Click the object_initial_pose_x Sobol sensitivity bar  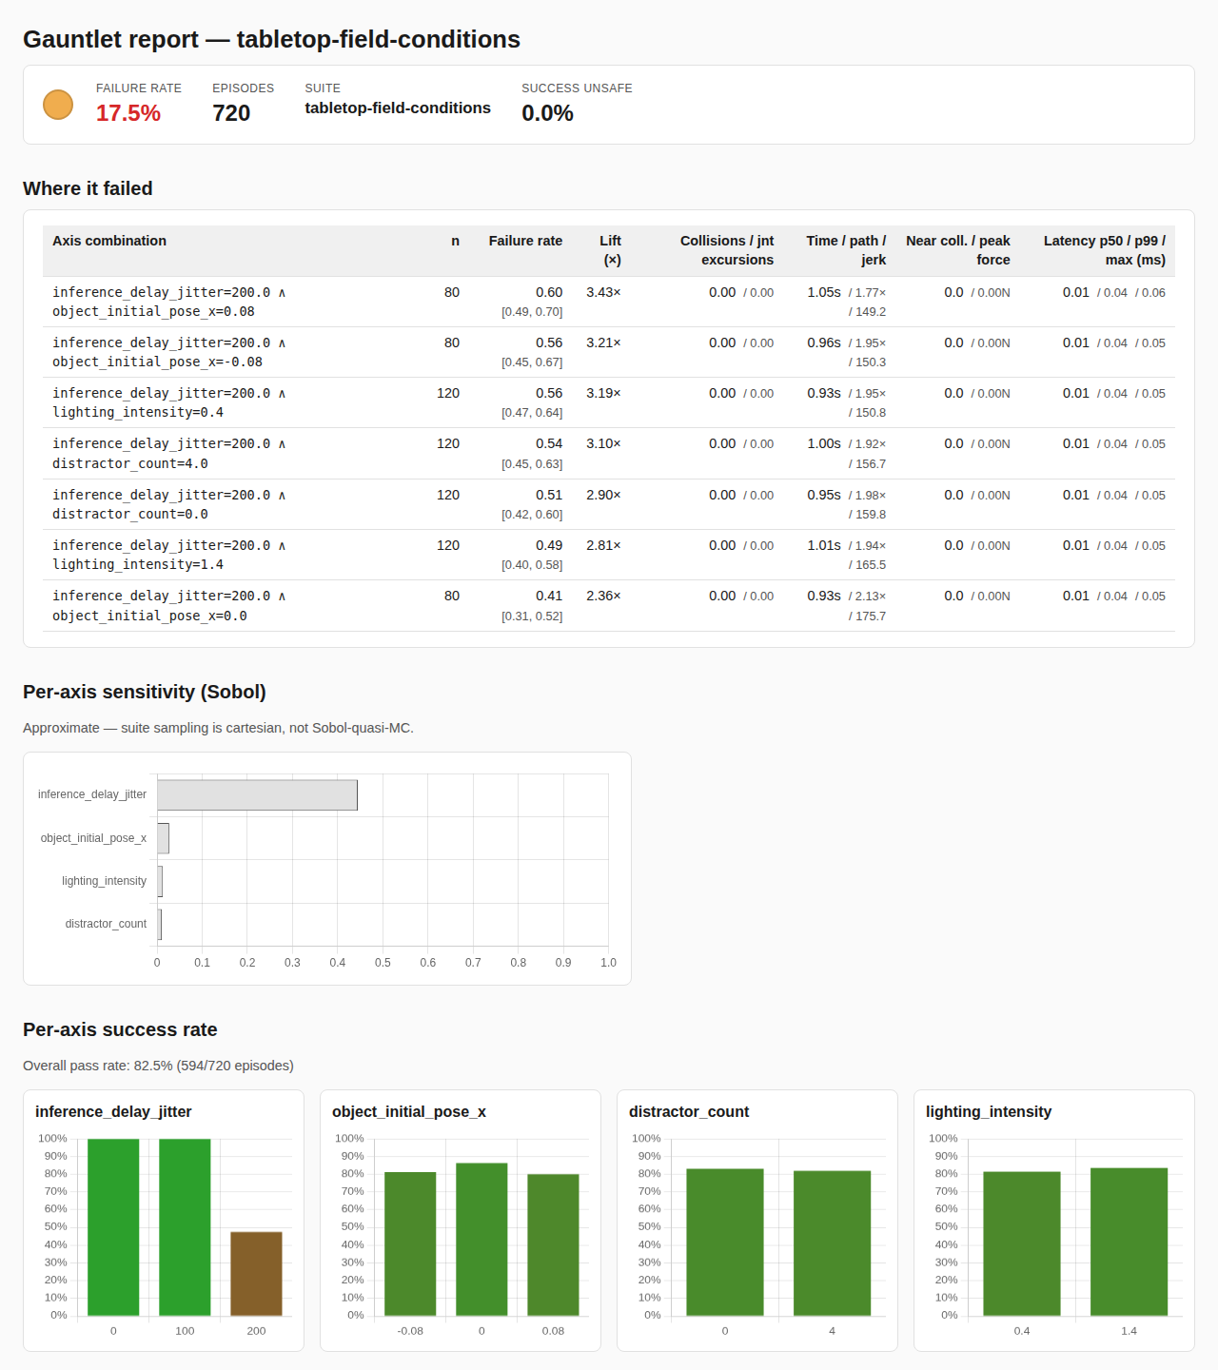click(x=163, y=838)
